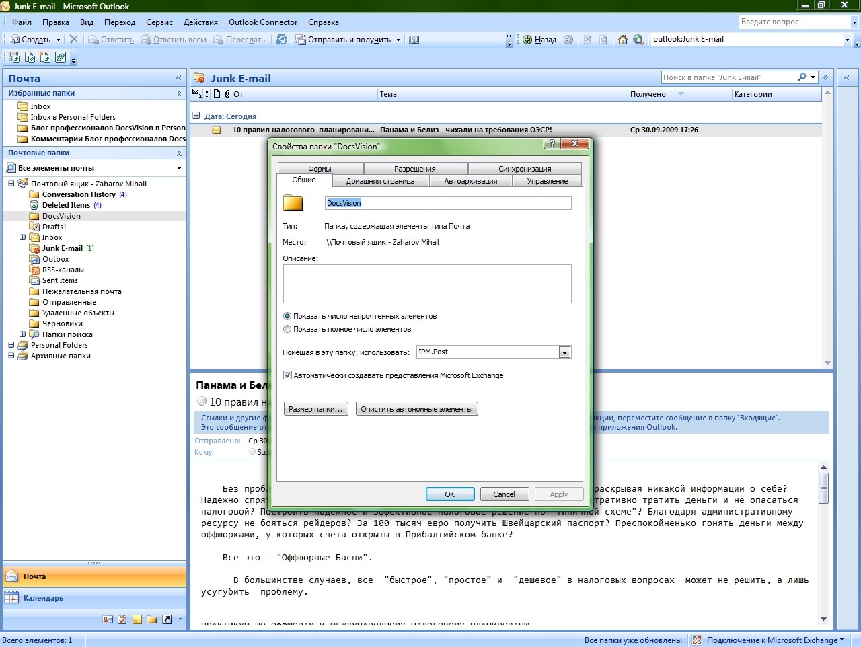Click the 'Календарь' navigation button

94,598
